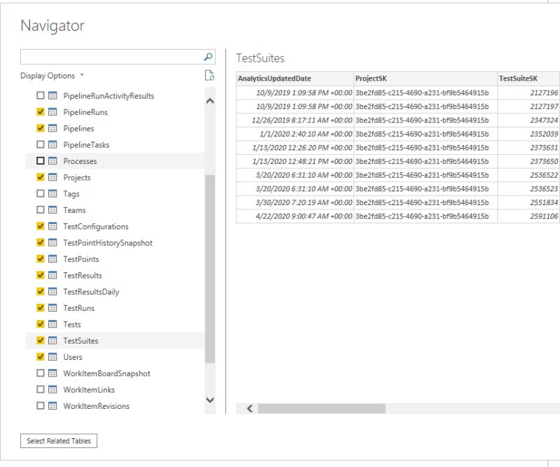Click the table list scroll up arrow

[x=210, y=101]
